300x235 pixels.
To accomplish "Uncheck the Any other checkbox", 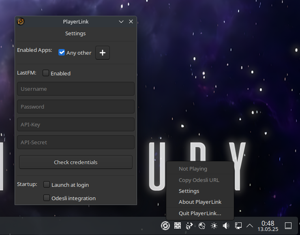I will click(x=62, y=52).
